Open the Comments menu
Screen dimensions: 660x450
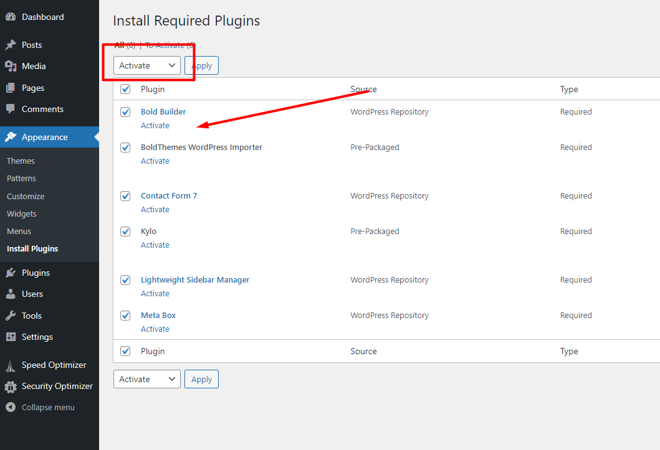(x=42, y=109)
